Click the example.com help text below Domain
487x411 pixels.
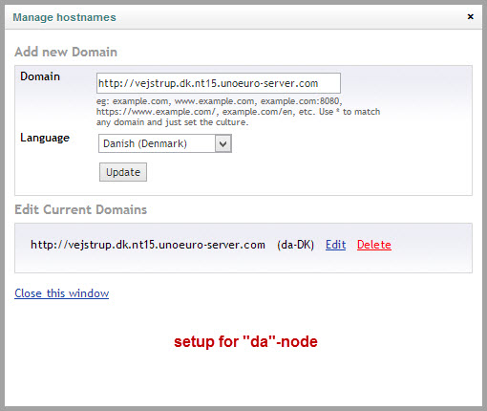coord(238,112)
